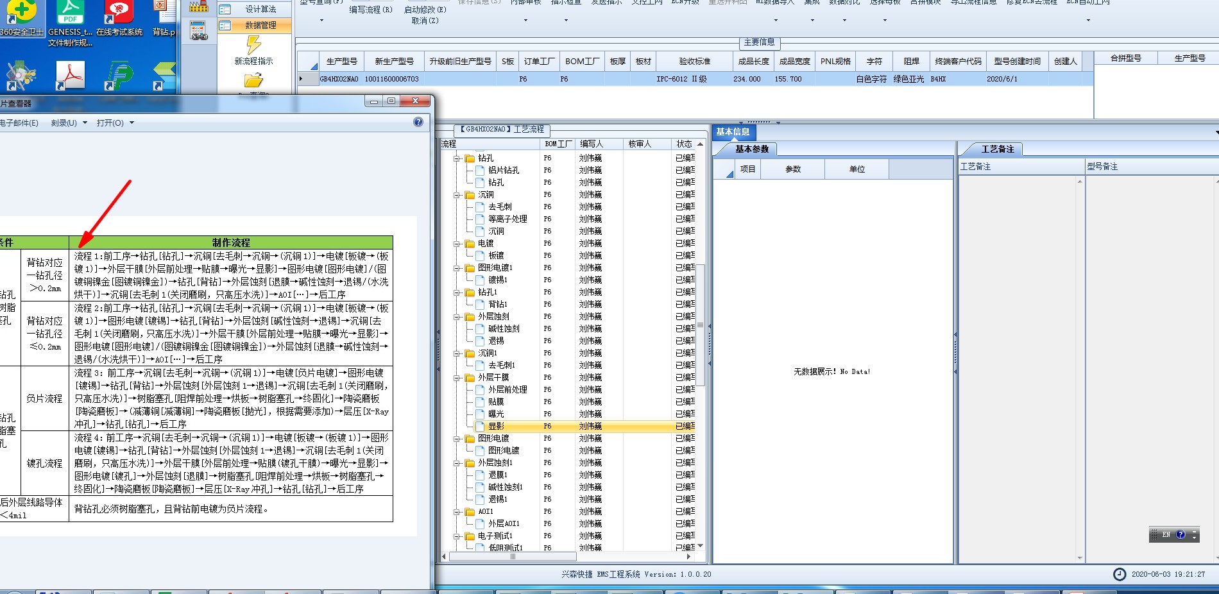Collapse the 钻孔1 tree node

[x=457, y=293]
